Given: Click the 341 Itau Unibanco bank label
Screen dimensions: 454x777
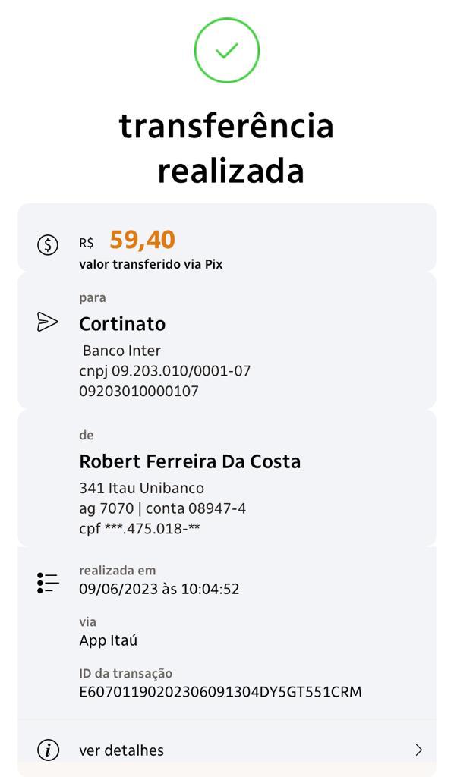Looking at the screenshot, I should click(x=142, y=488).
